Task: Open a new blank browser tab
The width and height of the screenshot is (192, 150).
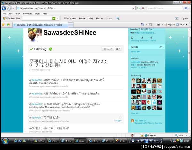Action: pyautogui.click(x=71, y=25)
